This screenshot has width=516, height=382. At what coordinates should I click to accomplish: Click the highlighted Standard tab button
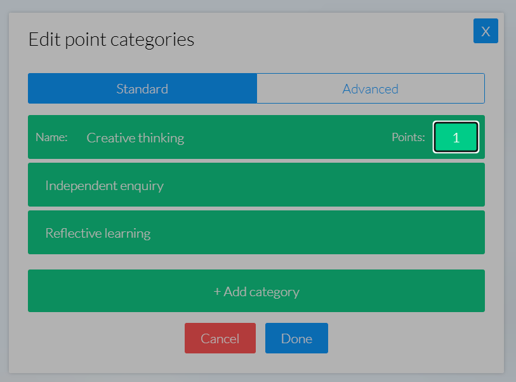click(142, 88)
